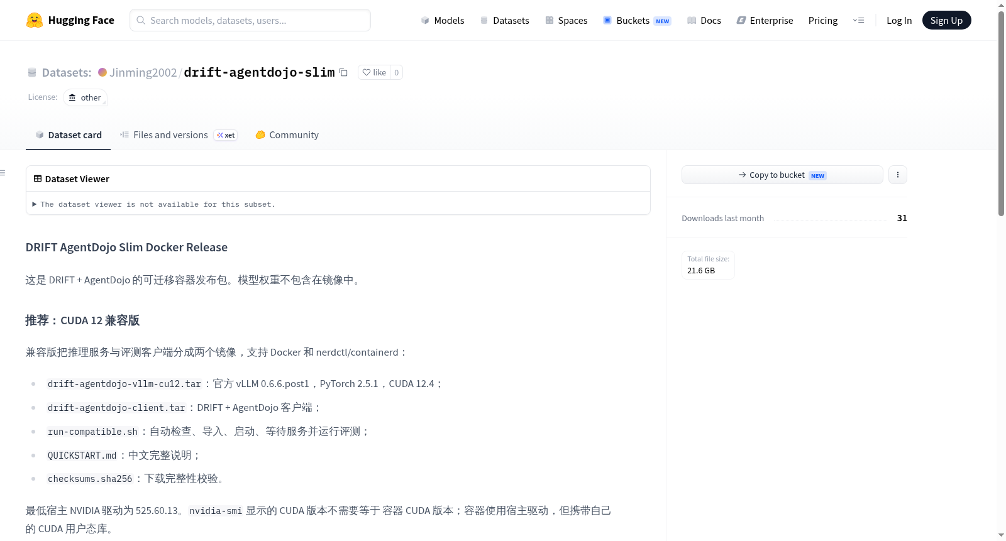This screenshot has height=541, width=1006.
Task: Click the Hugging Face brand text
Action: pos(81,20)
